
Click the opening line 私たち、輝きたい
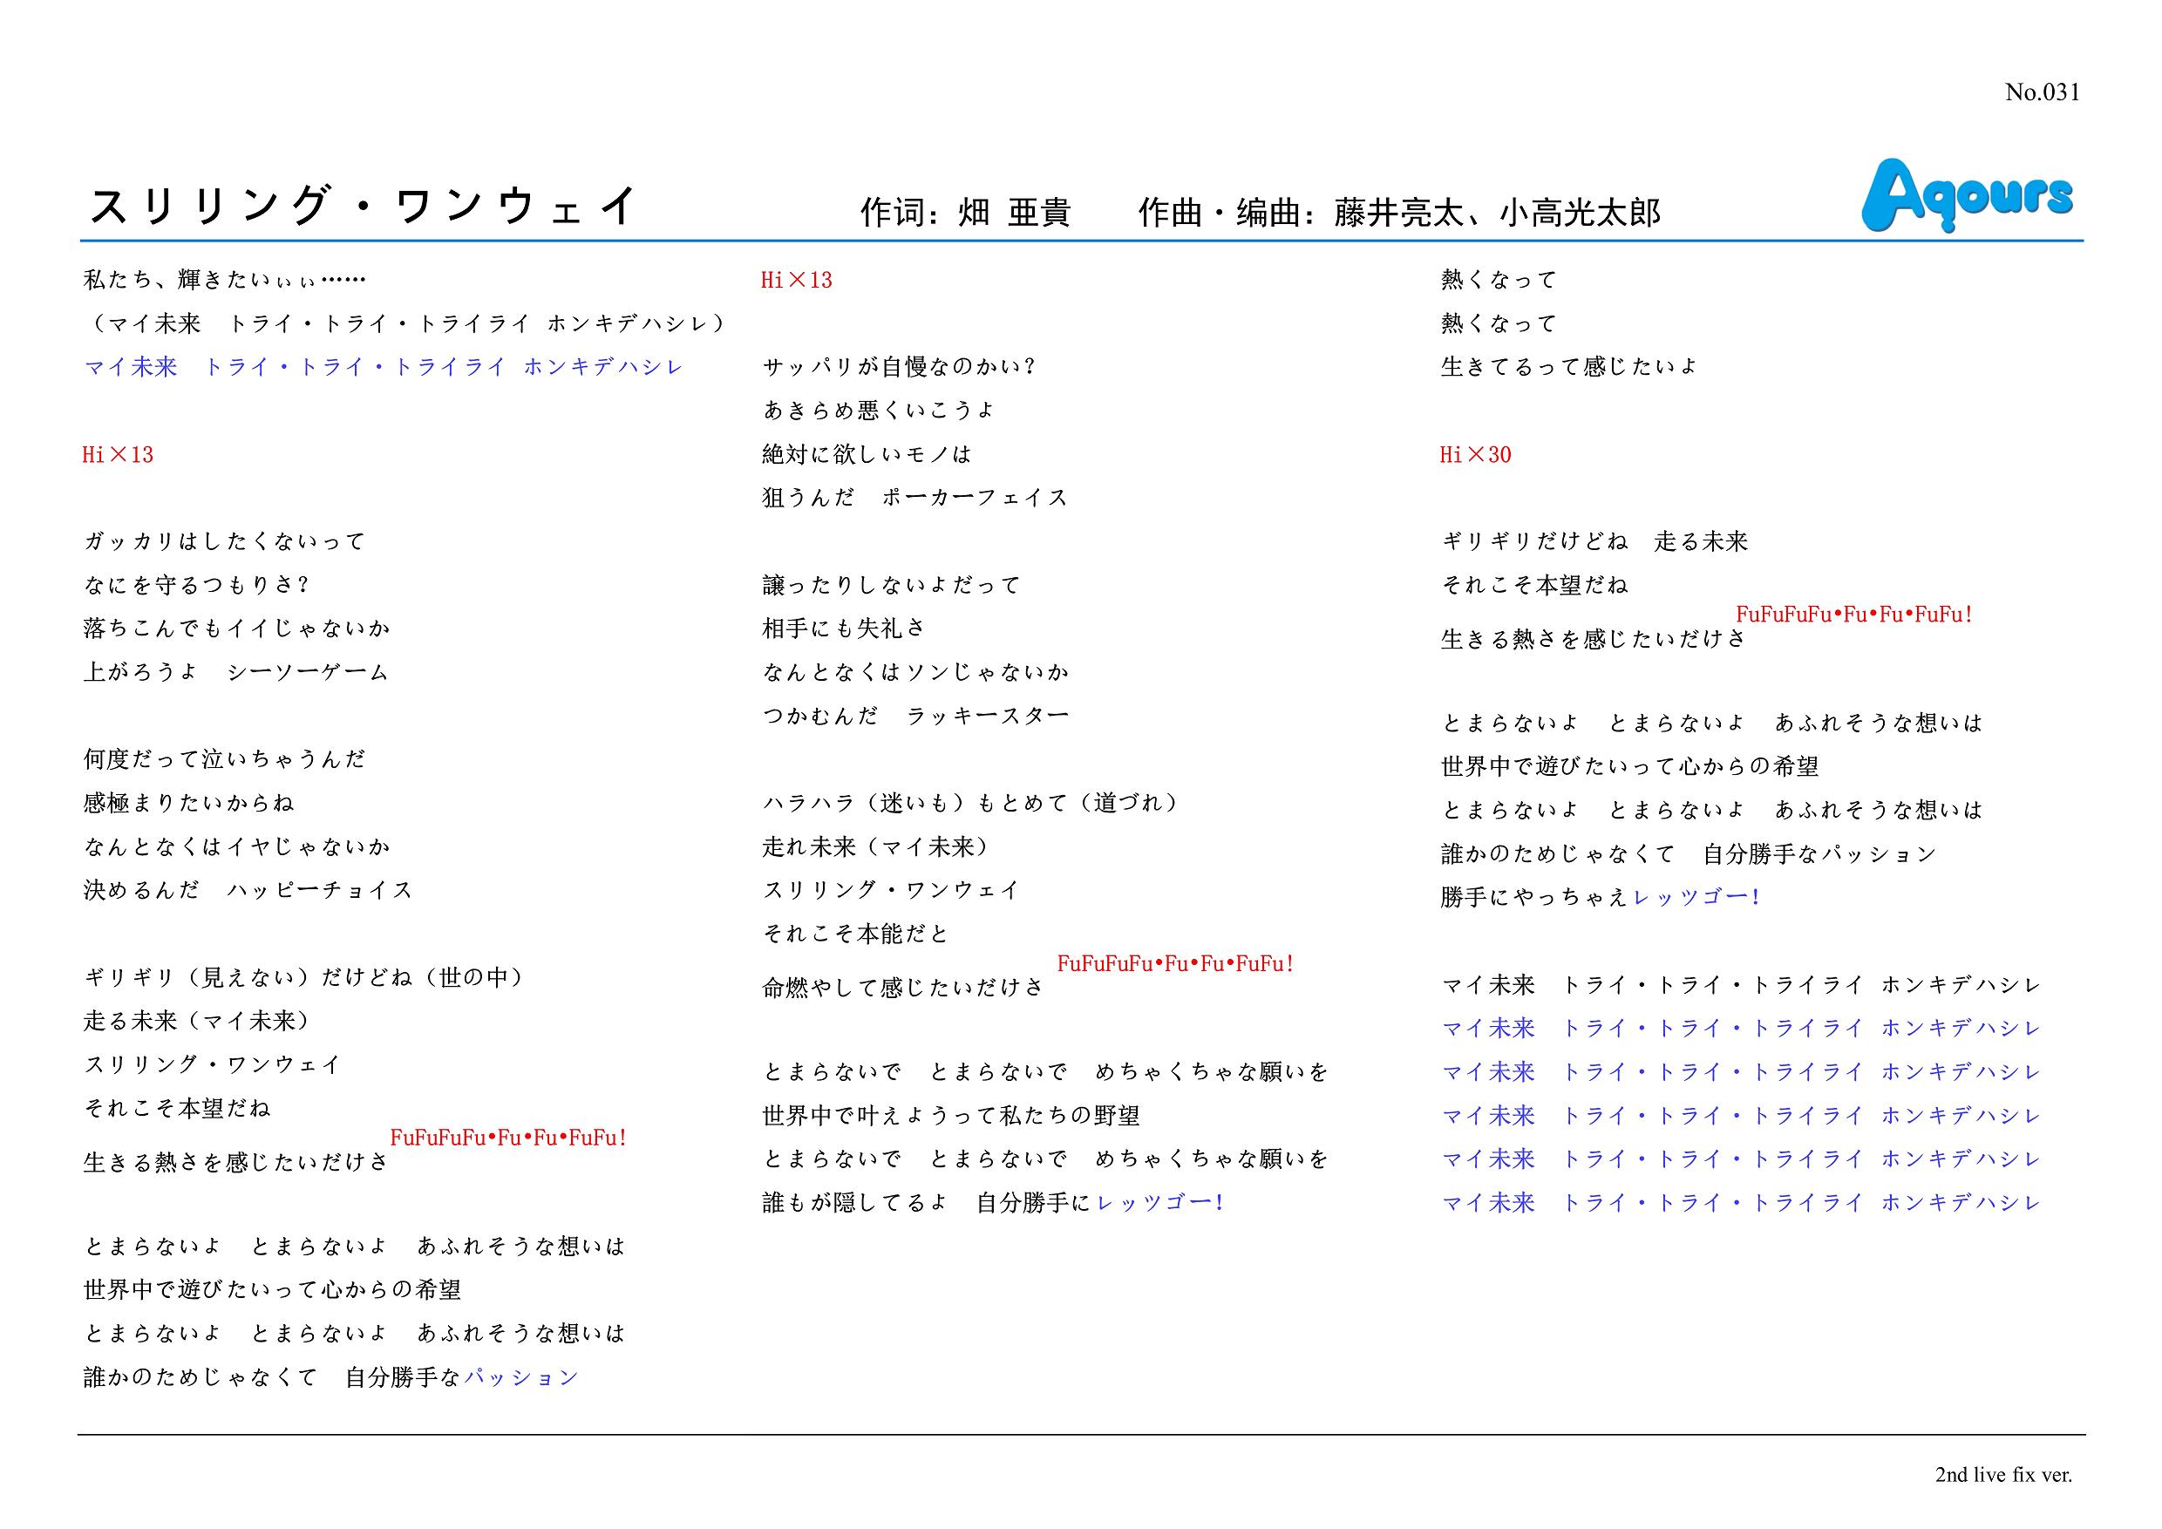224,280
